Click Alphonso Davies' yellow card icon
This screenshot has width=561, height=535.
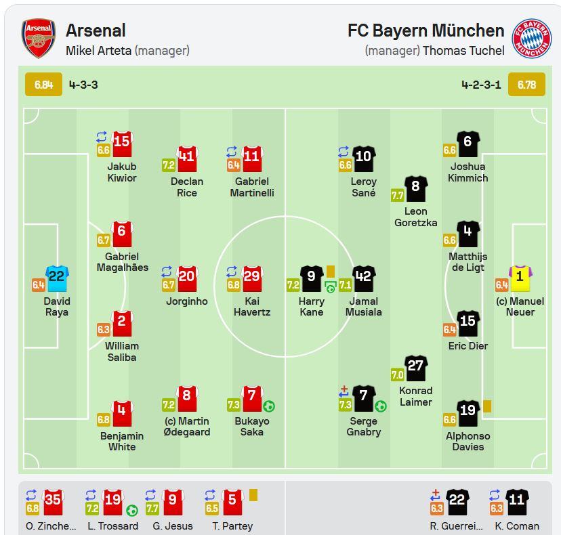tap(487, 406)
